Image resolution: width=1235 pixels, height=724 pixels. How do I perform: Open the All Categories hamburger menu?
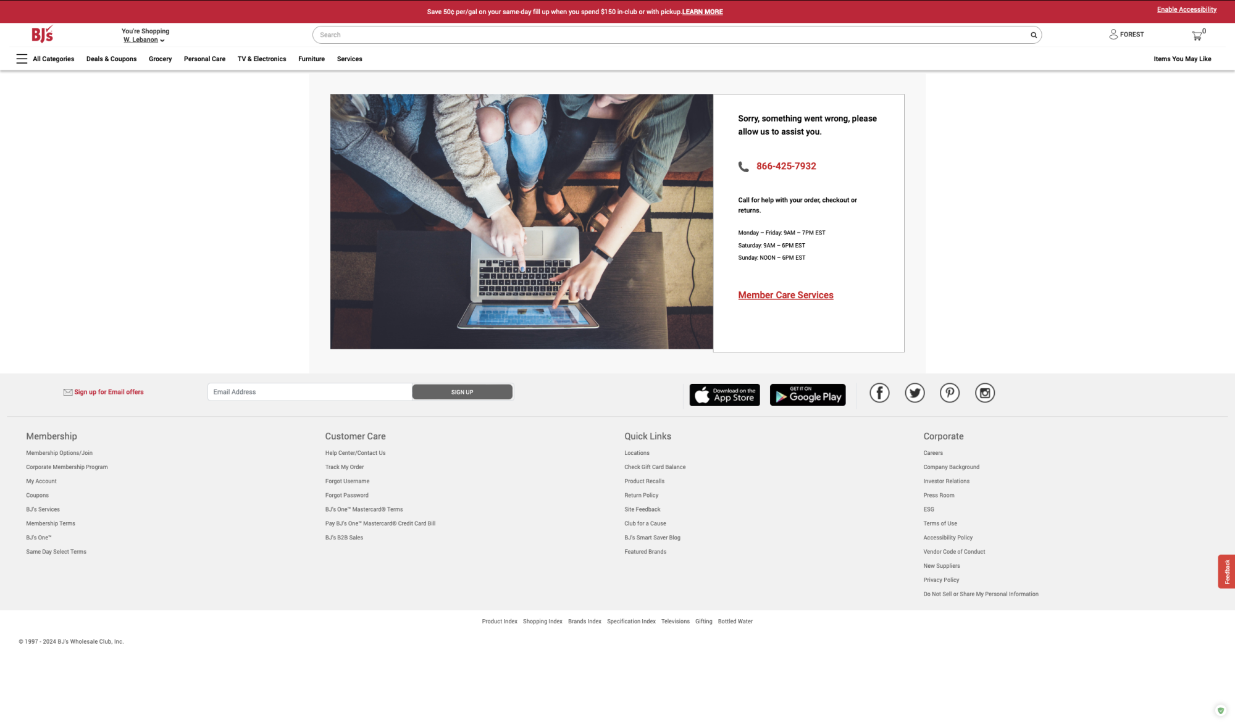pos(22,59)
